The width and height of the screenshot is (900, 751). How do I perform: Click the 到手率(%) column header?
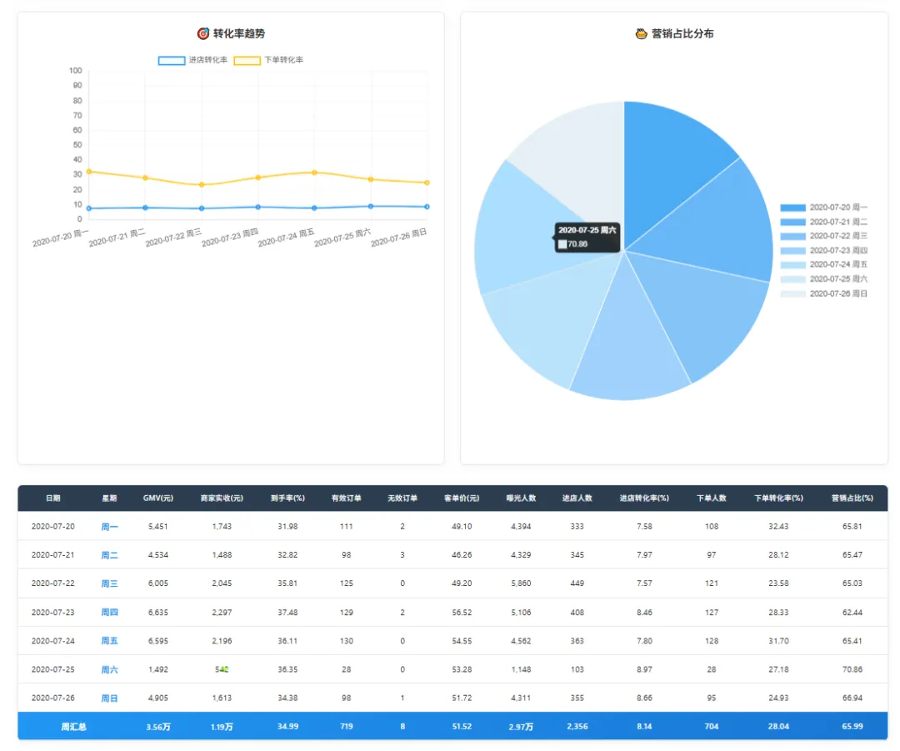pos(287,498)
